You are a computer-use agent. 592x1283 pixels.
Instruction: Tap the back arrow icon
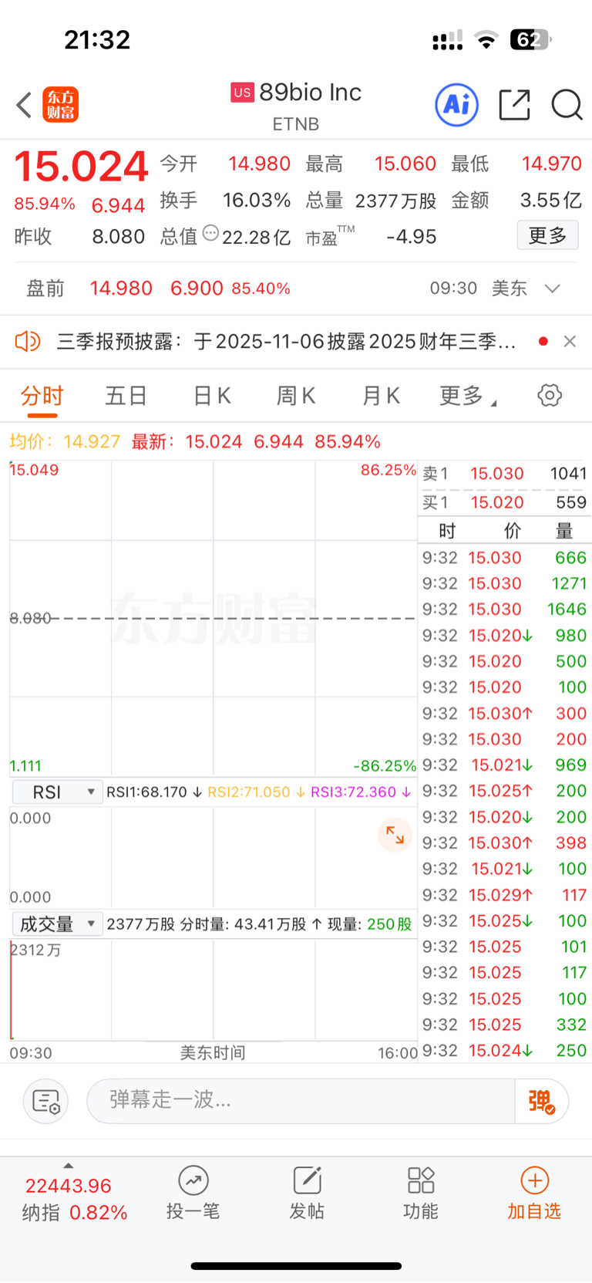click(24, 105)
